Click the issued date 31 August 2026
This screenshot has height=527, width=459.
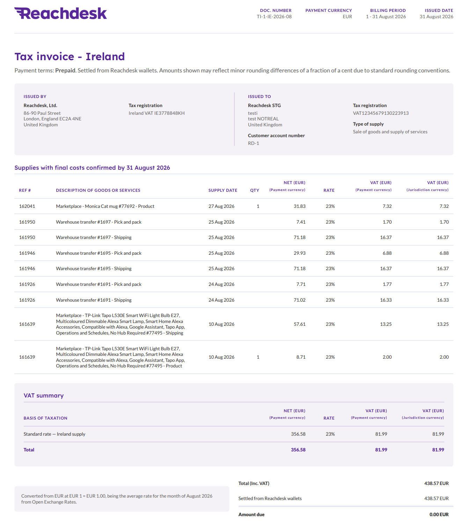tap(436, 16)
